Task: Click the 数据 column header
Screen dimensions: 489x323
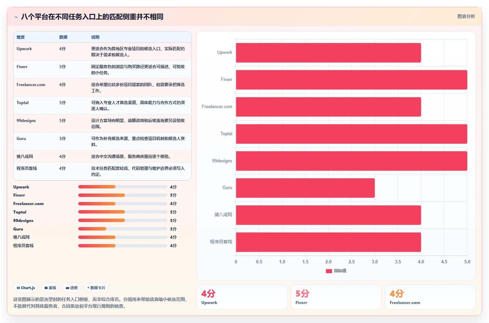Action: [x=63, y=37]
